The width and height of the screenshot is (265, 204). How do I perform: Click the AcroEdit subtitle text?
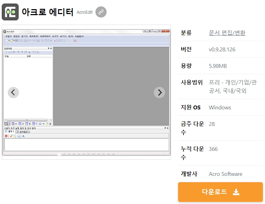[84, 12]
